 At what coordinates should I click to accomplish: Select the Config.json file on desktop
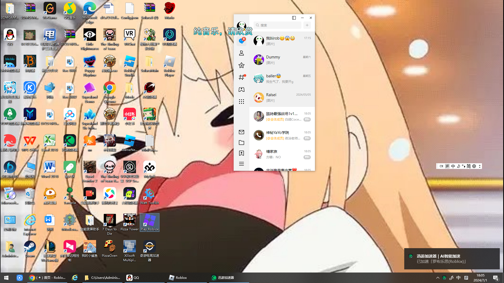[130, 11]
